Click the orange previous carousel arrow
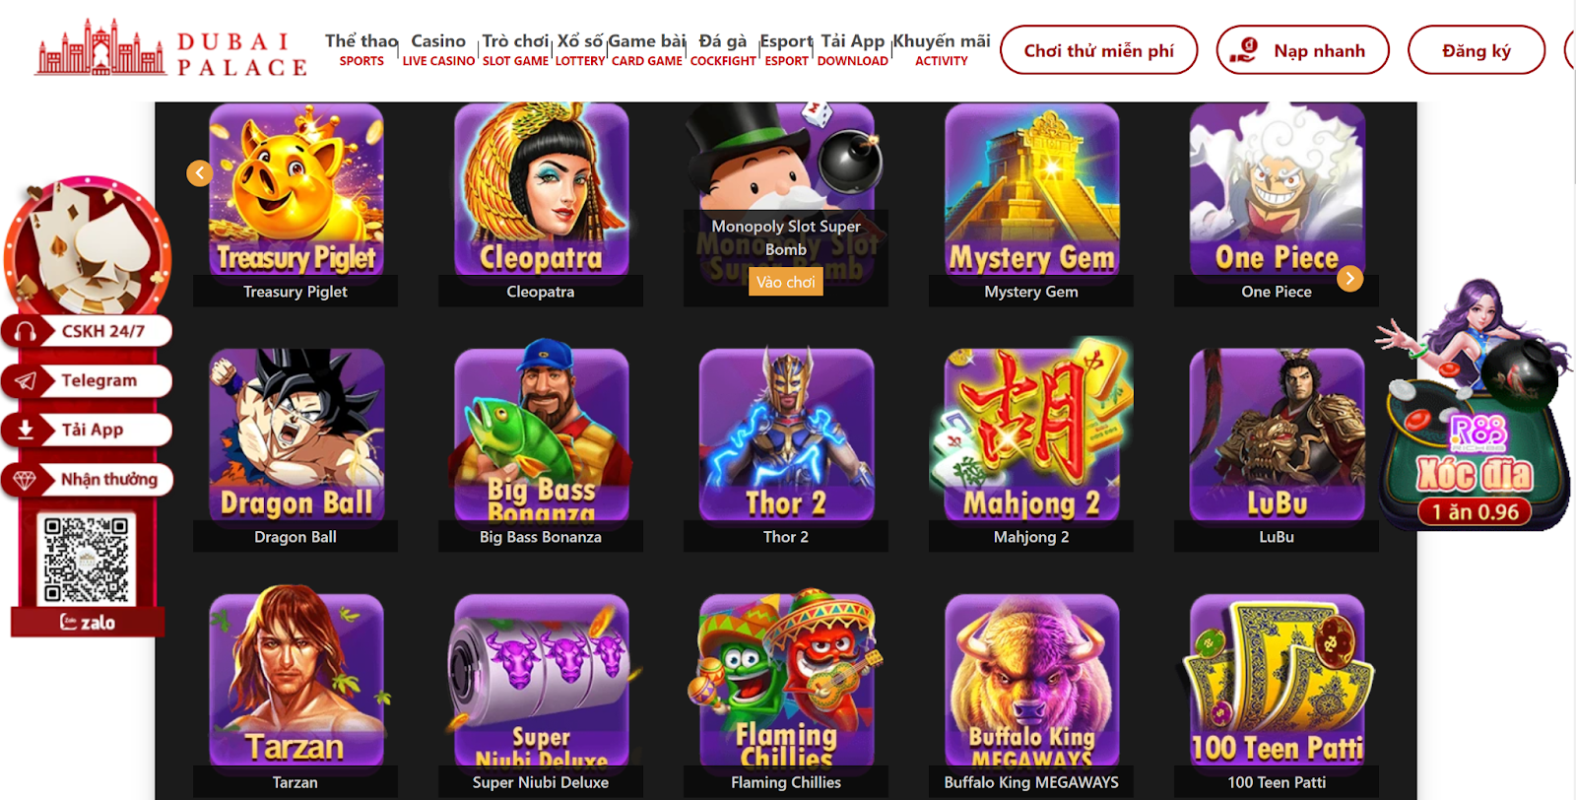 pos(200,173)
